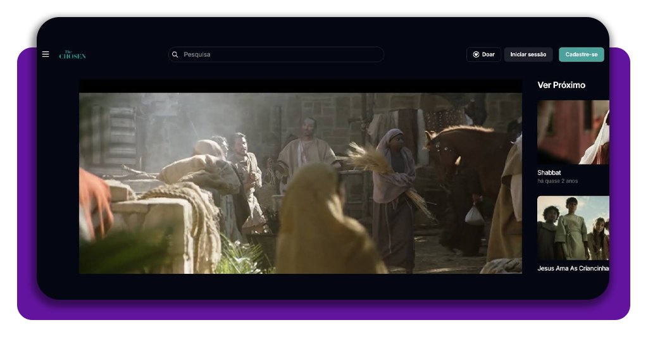Image resolution: width=648 pixels, height=339 pixels.
Task: Open the Shabbat video thumbnail
Action: [x=573, y=132]
